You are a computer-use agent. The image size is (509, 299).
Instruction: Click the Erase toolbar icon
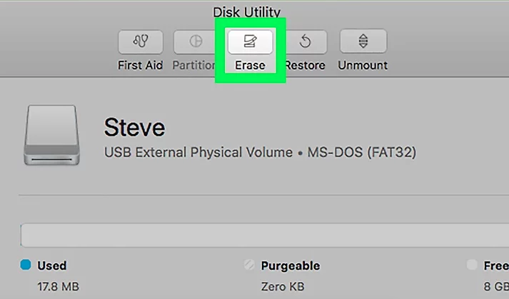click(251, 42)
